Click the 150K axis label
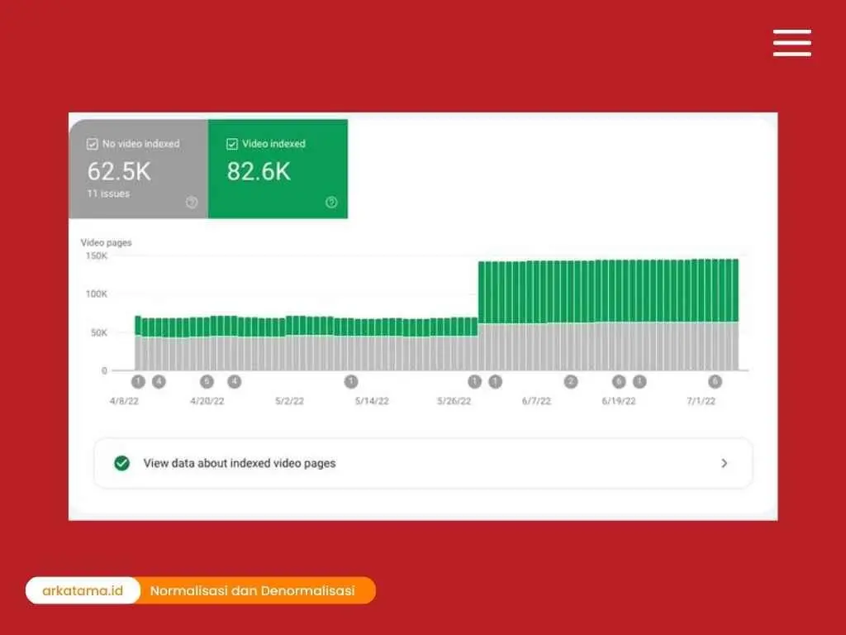 97,256
